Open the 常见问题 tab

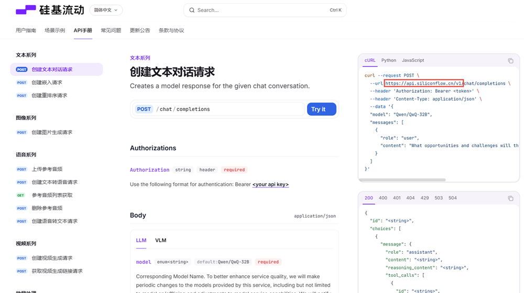tap(111, 30)
